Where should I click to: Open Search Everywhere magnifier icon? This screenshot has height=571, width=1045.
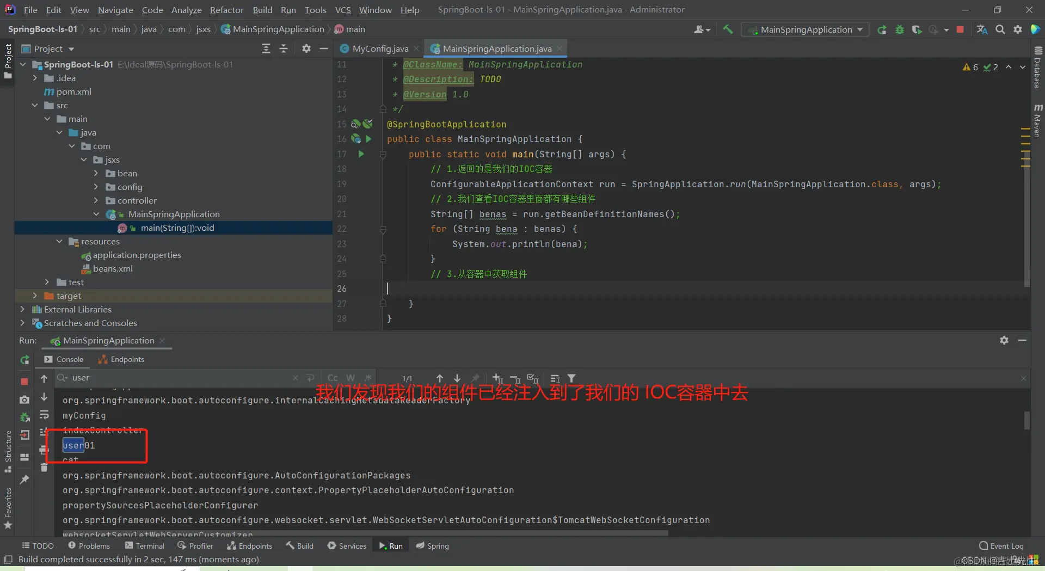tap(1000, 29)
